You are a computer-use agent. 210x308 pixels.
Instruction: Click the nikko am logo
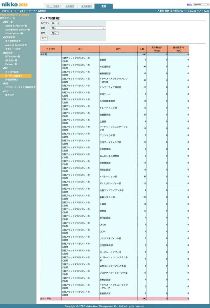[15, 5]
